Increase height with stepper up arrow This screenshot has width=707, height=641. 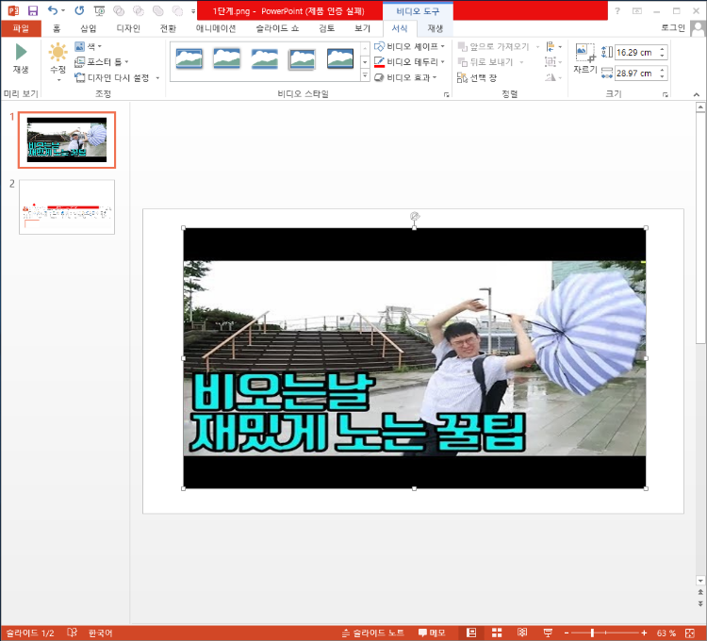click(x=662, y=49)
